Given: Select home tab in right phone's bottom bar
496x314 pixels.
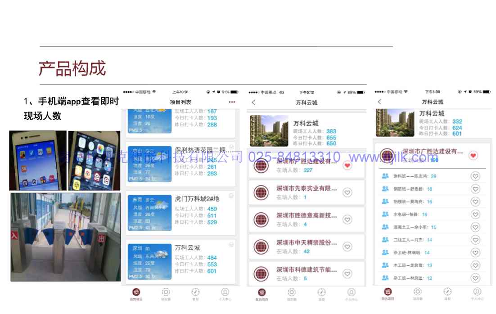Looking at the screenshot, I should point(388,292).
